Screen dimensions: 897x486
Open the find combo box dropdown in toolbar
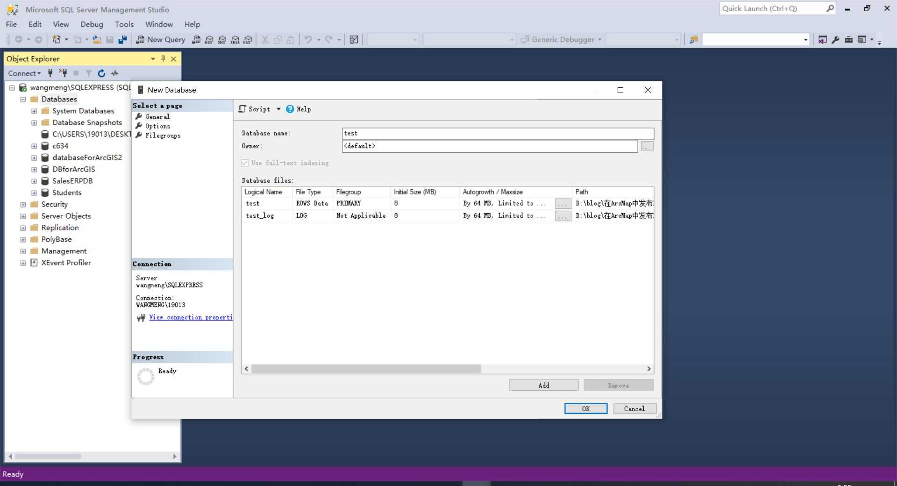pos(805,40)
